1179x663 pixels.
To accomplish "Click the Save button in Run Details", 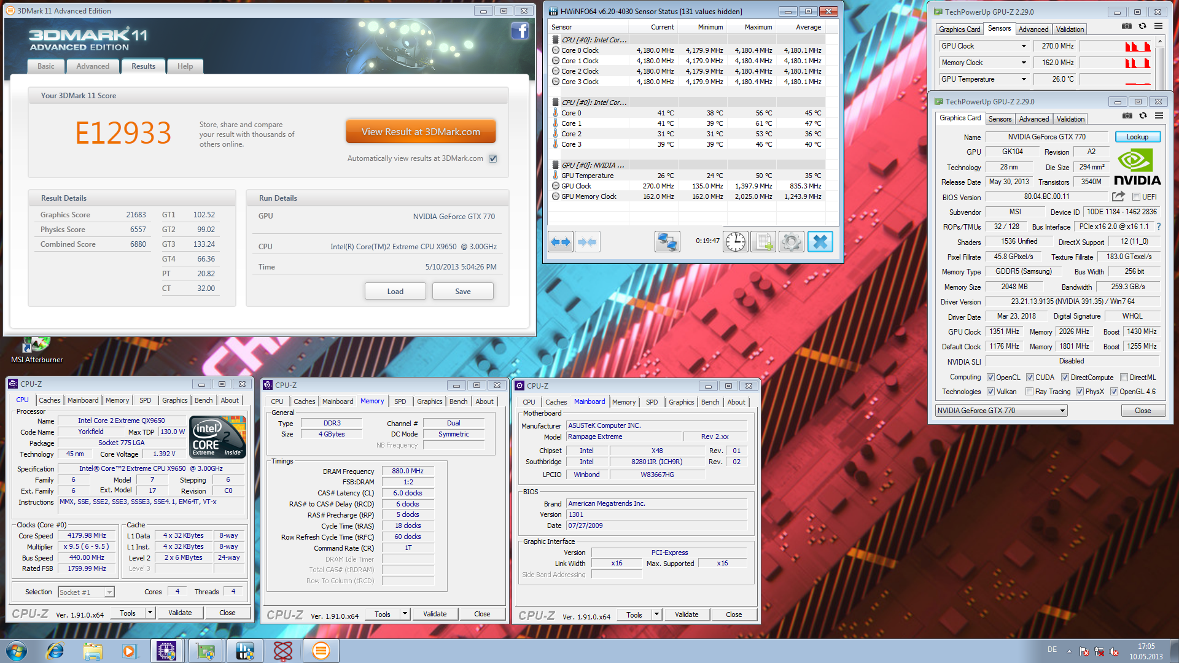I will [463, 291].
